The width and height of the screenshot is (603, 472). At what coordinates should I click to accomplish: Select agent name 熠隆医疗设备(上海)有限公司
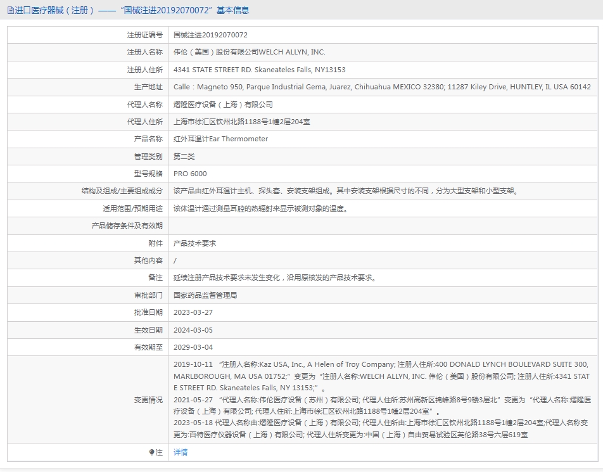[x=223, y=105]
